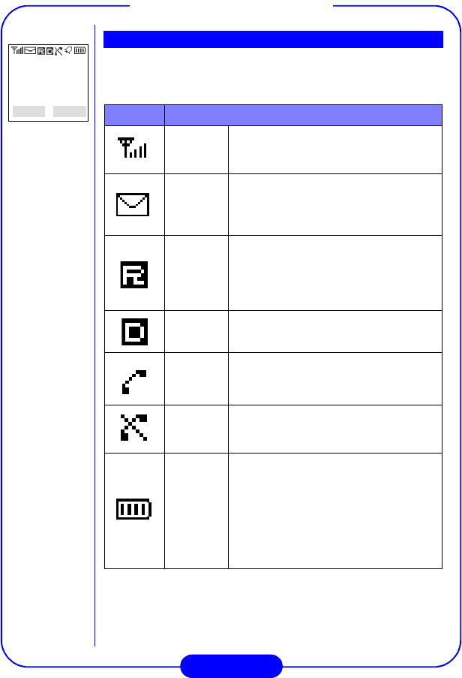Click empty description cell beside battery icon
This screenshot has height=678, width=462.
click(335, 511)
